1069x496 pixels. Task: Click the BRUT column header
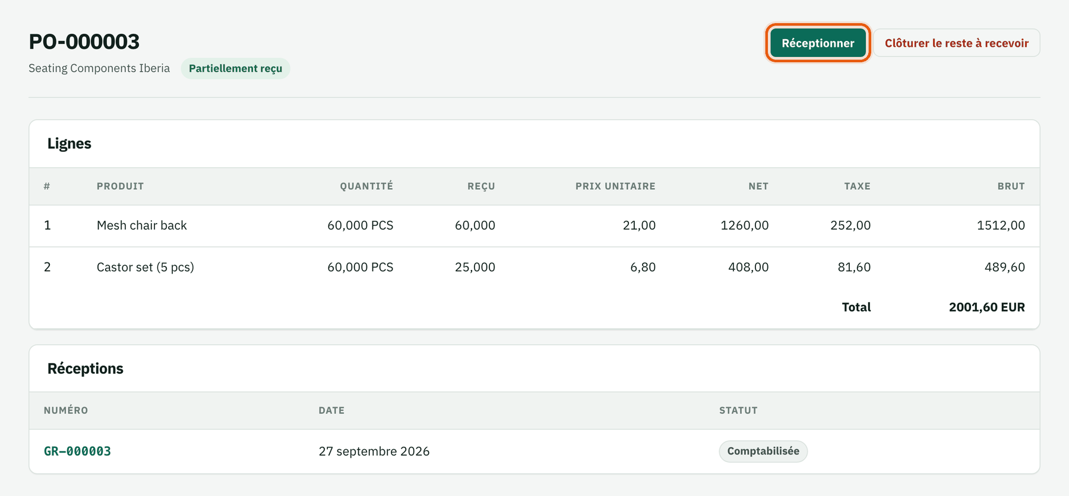click(x=1011, y=186)
